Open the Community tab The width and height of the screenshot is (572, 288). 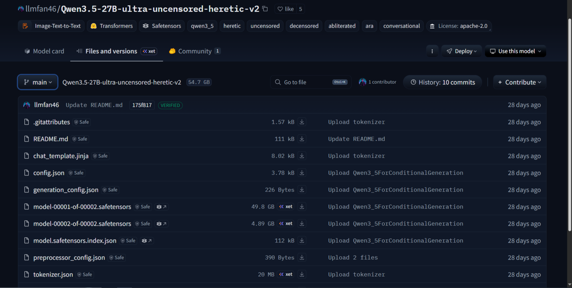[x=195, y=51]
